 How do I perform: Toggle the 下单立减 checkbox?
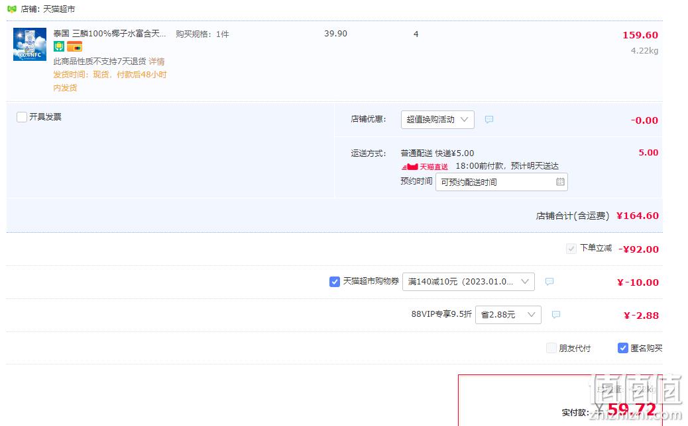571,249
